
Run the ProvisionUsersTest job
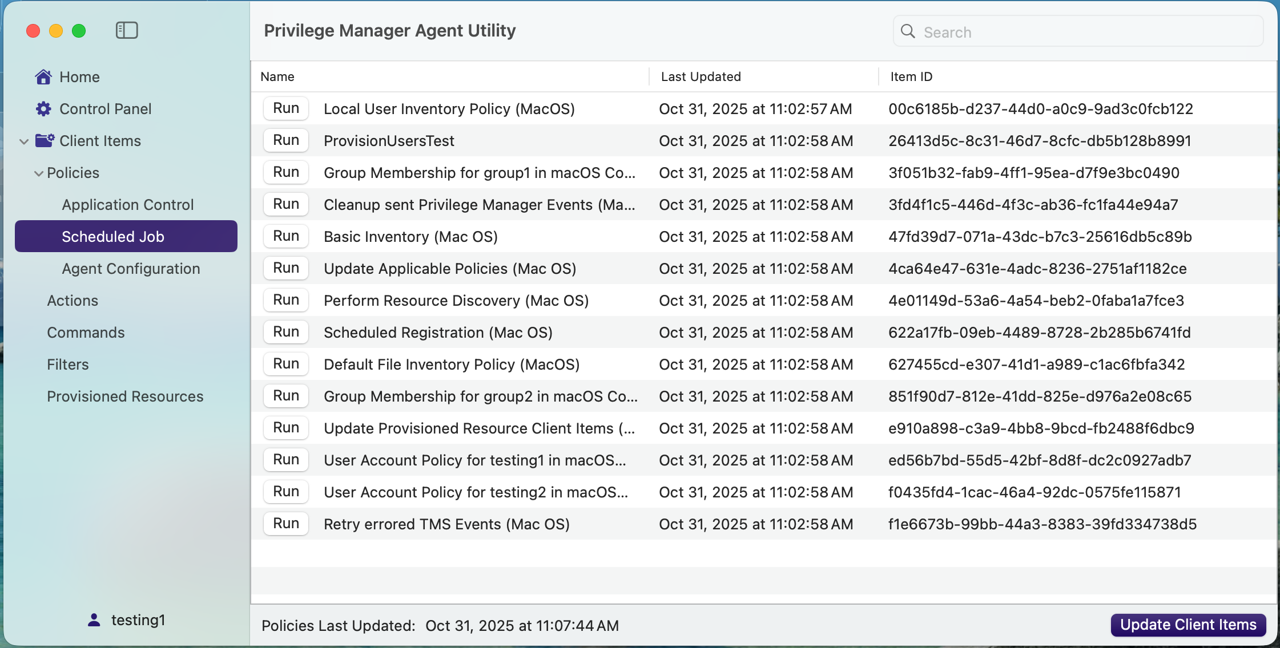click(x=285, y=140)
